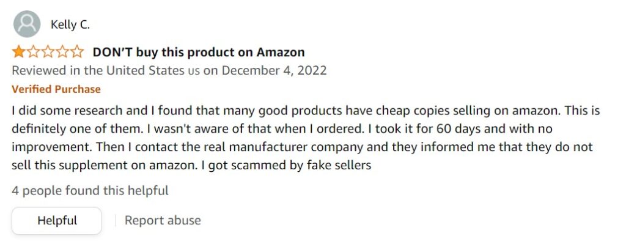This screenshot has height=247, width=626.
Task: Click the fifth empty rating star
Action: pyautogui.click(x=77, y=52)
